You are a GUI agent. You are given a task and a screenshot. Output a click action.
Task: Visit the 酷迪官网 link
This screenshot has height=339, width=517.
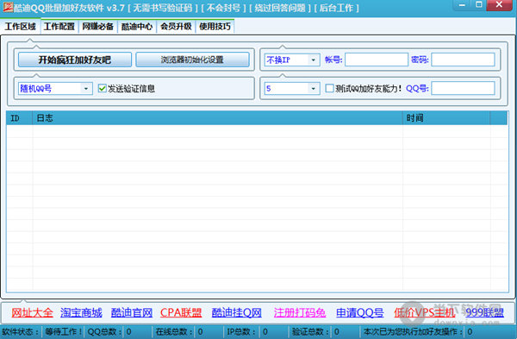coord(132,312)
